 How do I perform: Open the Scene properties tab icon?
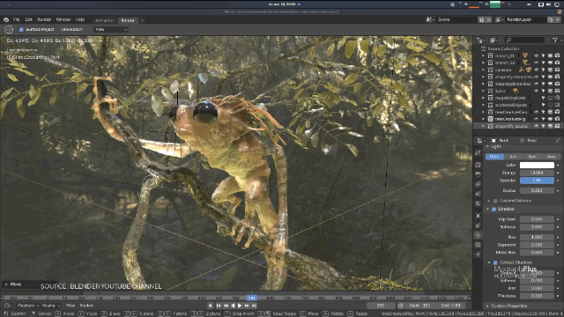pos(478,194)
